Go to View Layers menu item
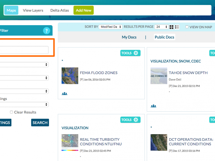Viewport: 215px width, 161px height. [33, 10]
